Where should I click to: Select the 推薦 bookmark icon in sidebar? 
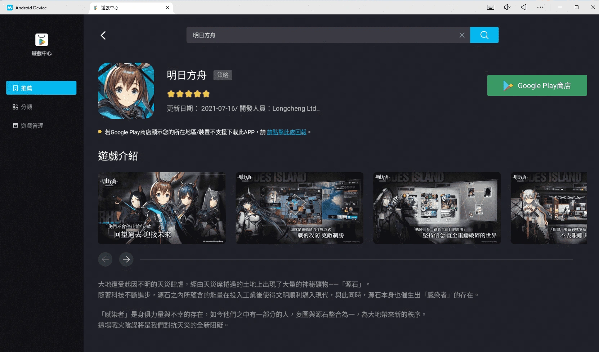tap(15, 88)
